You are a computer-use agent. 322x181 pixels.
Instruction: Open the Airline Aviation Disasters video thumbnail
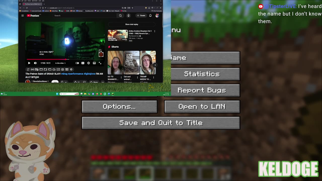tap(118, 35)
